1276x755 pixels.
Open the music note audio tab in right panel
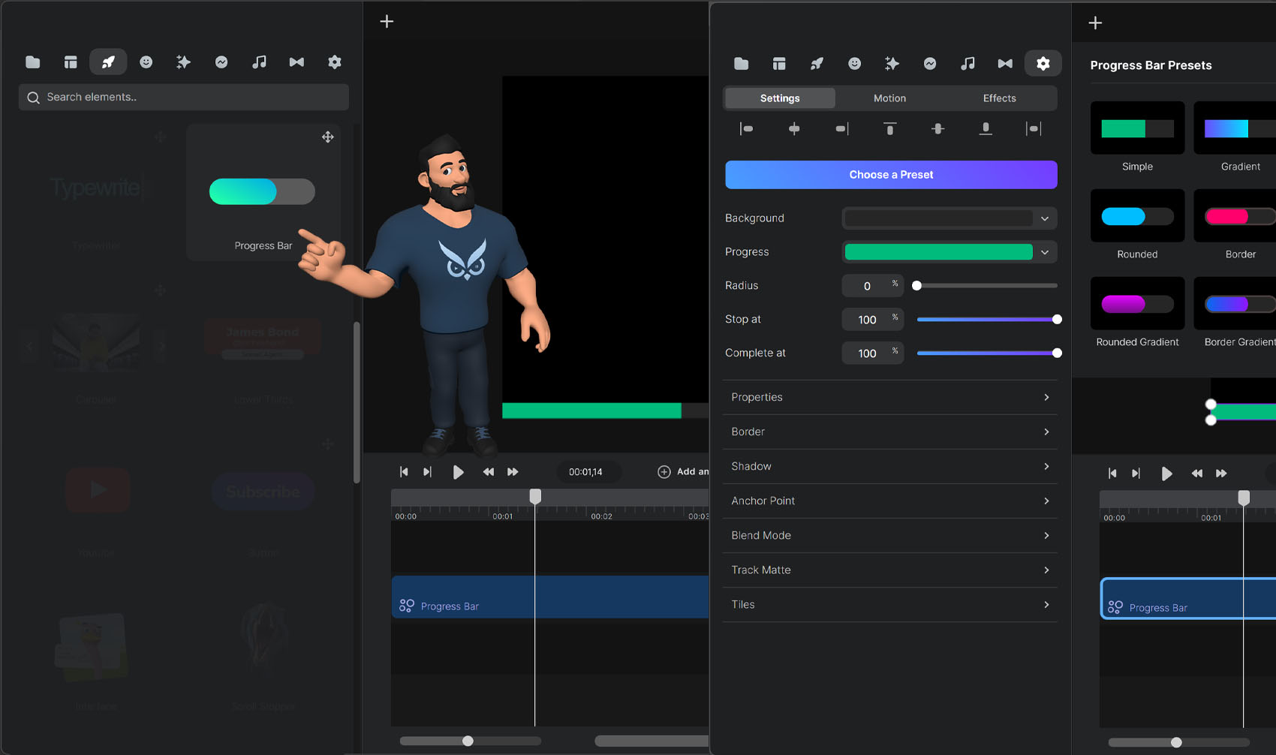click(x=968, y=64)
